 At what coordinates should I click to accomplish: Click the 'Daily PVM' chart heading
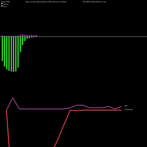pos(6,2)
